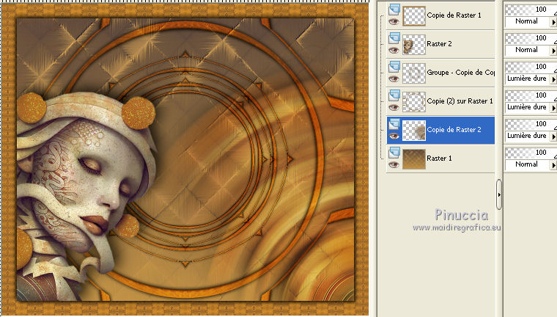557x317 pixels.
Task: Click raster layer type icon of Raster 2
Action: (x=394, y=38)
